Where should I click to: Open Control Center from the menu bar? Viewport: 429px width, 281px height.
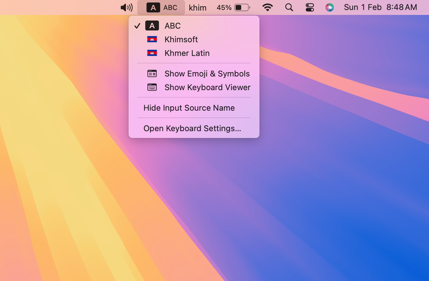309,7
